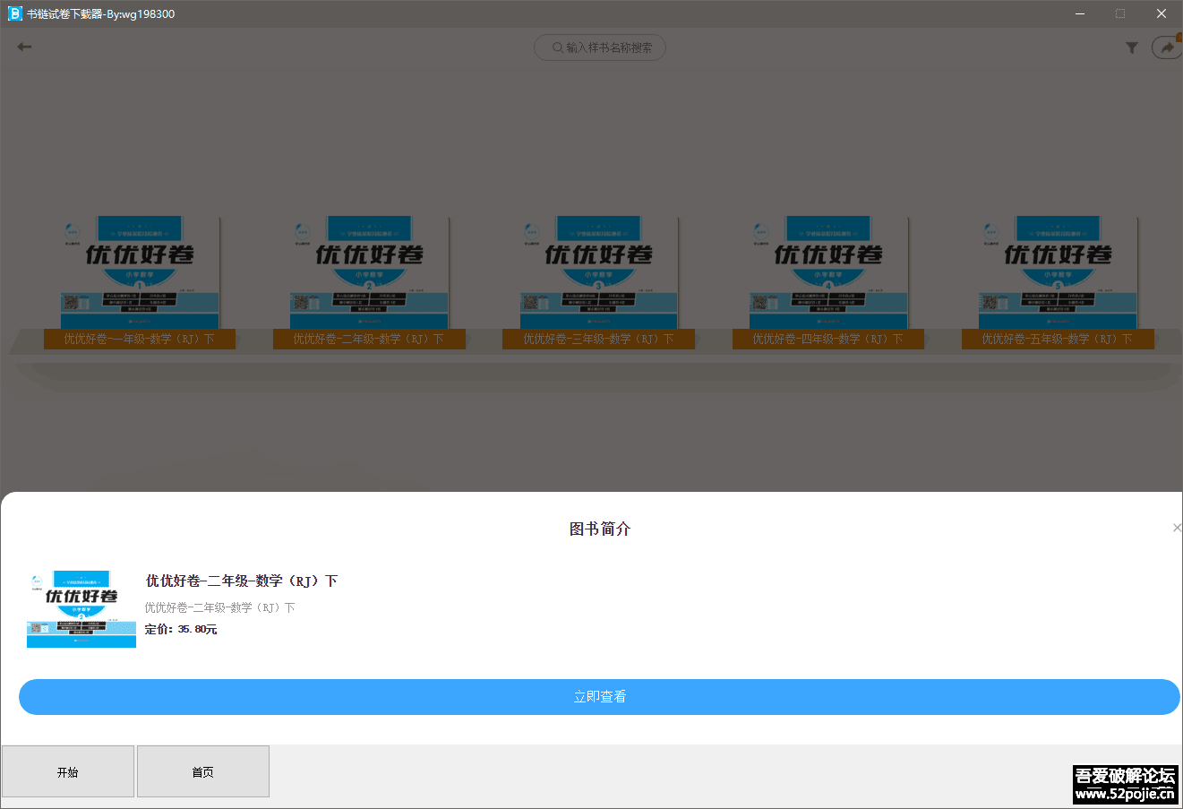Open the 二年级 数学 book cover on shelf
This screenshot has height=809, width=1183.
pos(369,272)
